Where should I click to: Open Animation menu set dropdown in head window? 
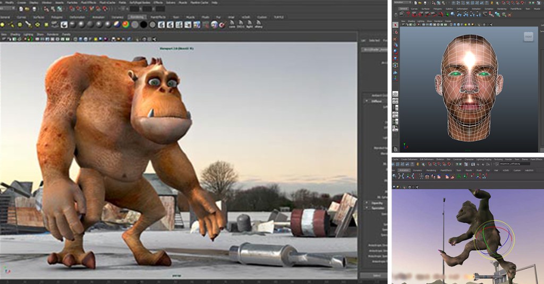tap(402, 3)
